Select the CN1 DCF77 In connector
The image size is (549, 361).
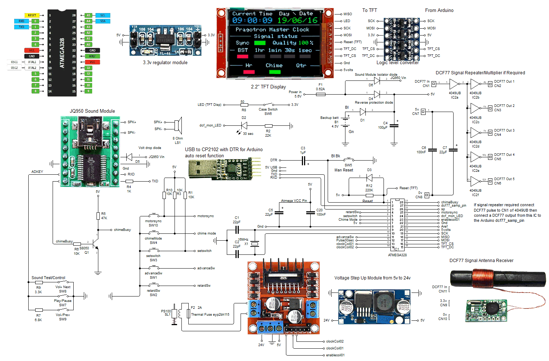[x=434, y=84]
